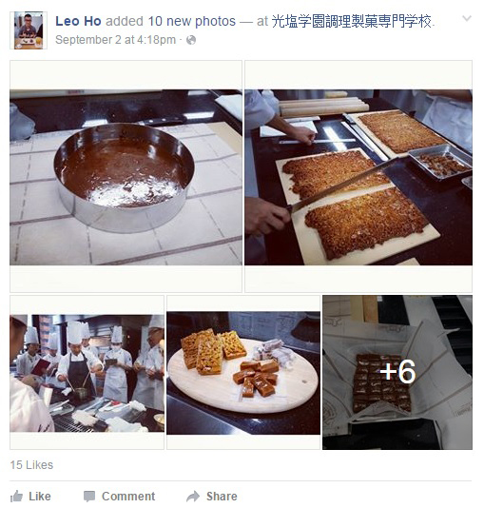Click the Like button text
Viewport: 484px width, 508px height.
pyautogui.click(x=40, y=497)
